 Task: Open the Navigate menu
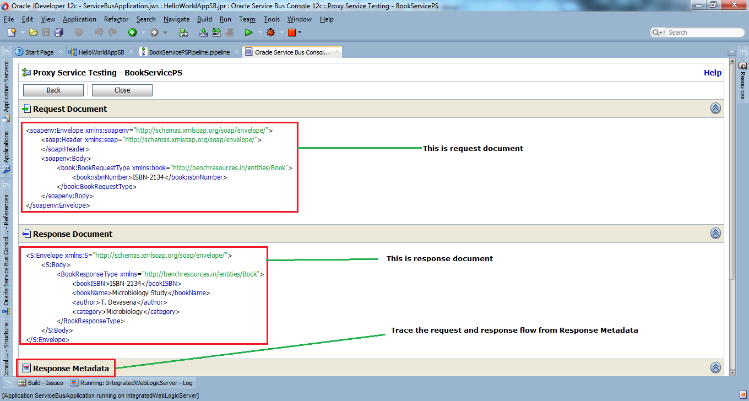pos(176,19)
